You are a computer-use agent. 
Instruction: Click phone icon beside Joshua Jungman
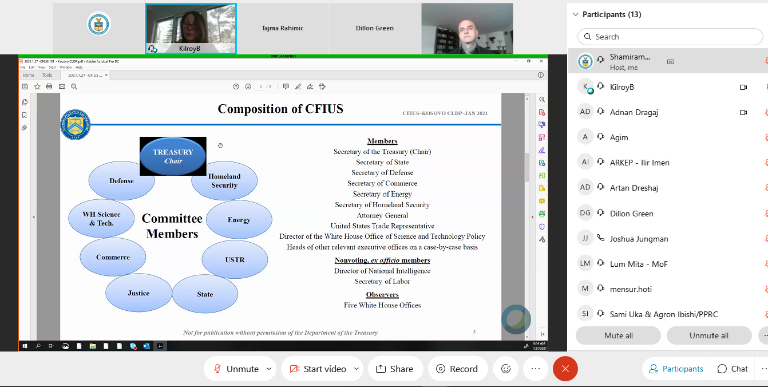point(600,239)
